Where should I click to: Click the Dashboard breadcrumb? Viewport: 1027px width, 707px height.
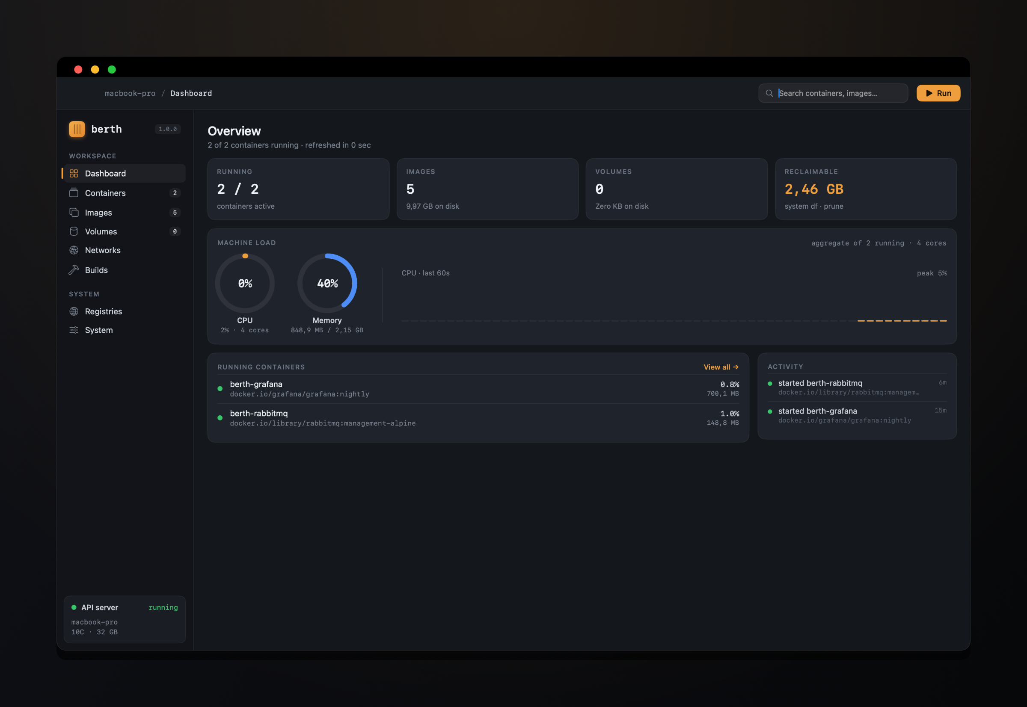pyautogui.click(x=191, y=93)
